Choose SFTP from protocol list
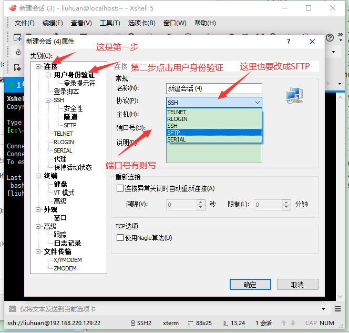 tap(214, 133)
